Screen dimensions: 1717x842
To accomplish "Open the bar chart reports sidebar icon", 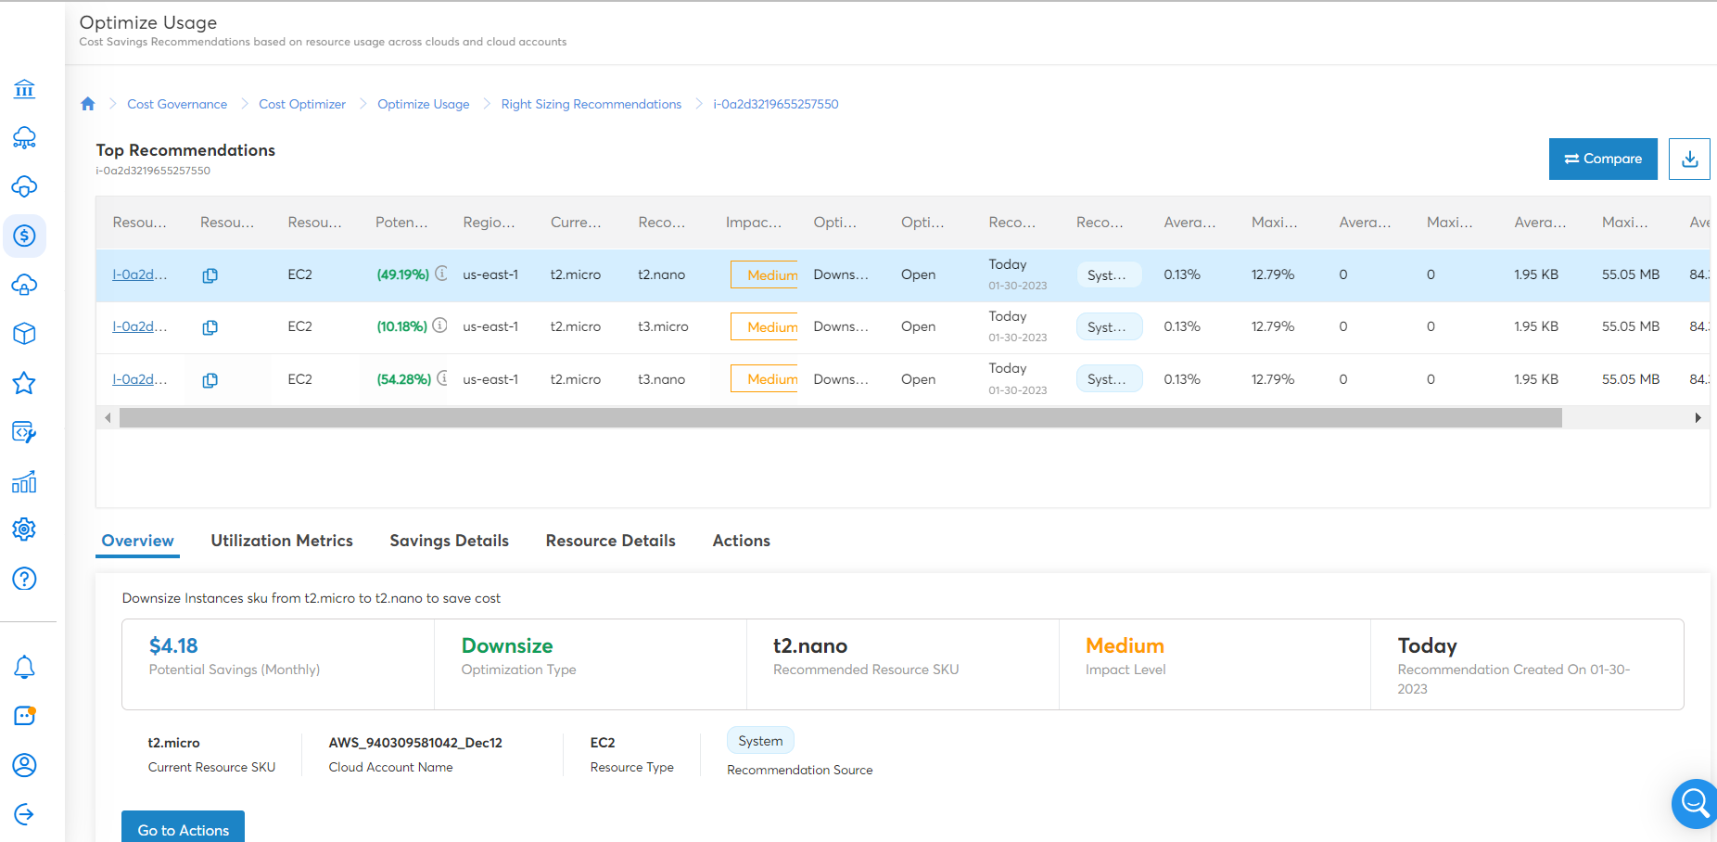I will (x=25, y=481).
